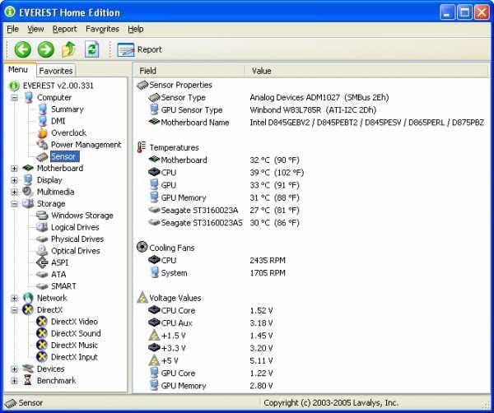Image resolution: width=494 pixels, height=413 pixels.
Task: Select the Overclock tree item
Action: click(x=68, y=132)
